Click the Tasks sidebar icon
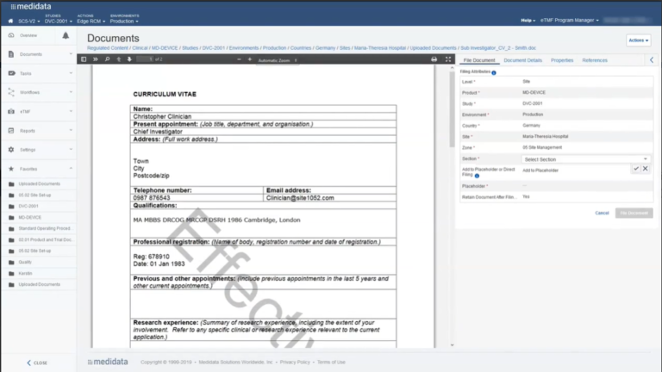 (x=11, y=73)
